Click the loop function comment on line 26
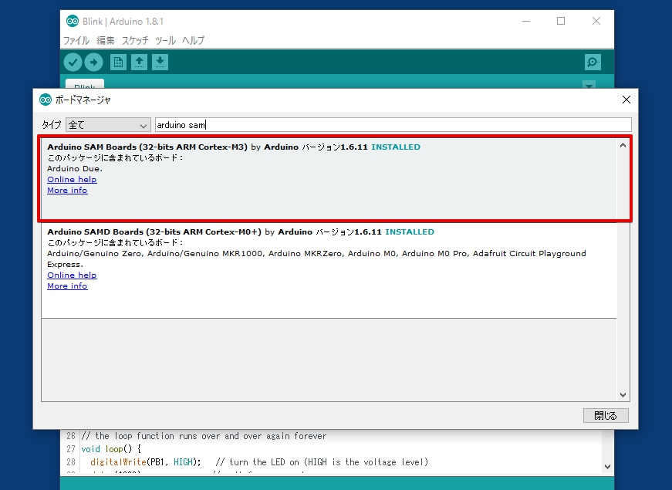The width and height of the screenshot is (672, 490). tap(204, 436)
